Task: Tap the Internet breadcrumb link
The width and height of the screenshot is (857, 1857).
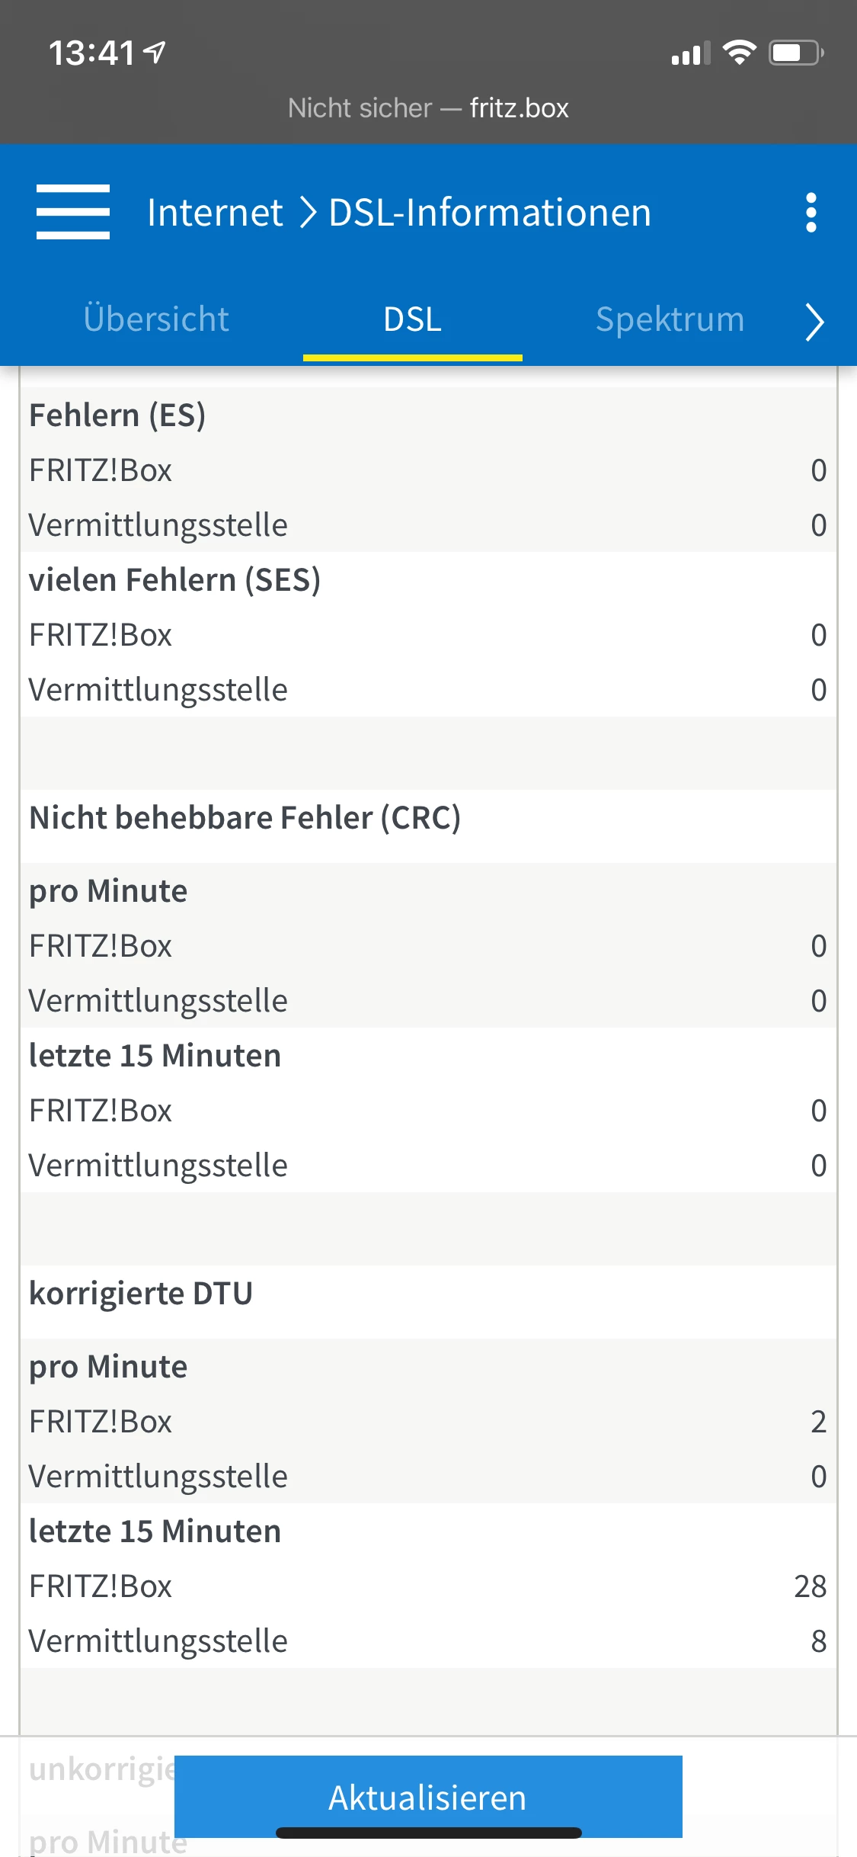Action: click(215, 212)
